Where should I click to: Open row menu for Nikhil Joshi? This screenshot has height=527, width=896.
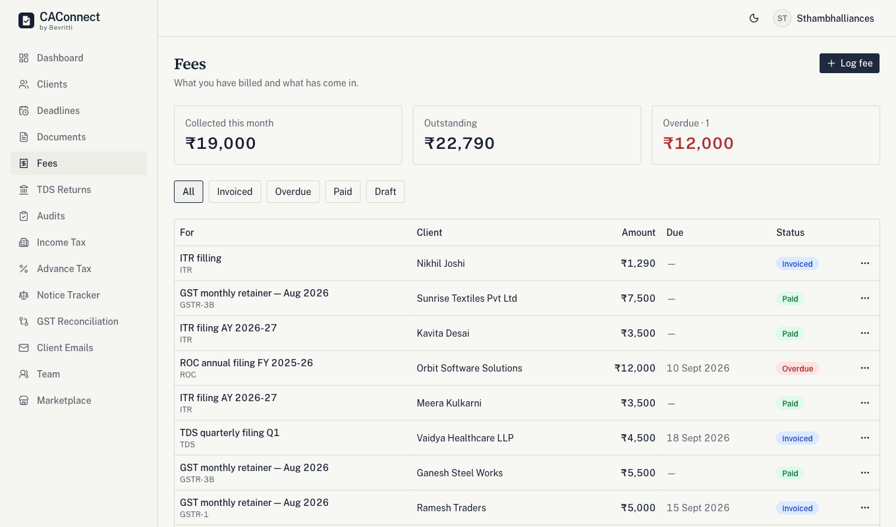tap(865, 263)
